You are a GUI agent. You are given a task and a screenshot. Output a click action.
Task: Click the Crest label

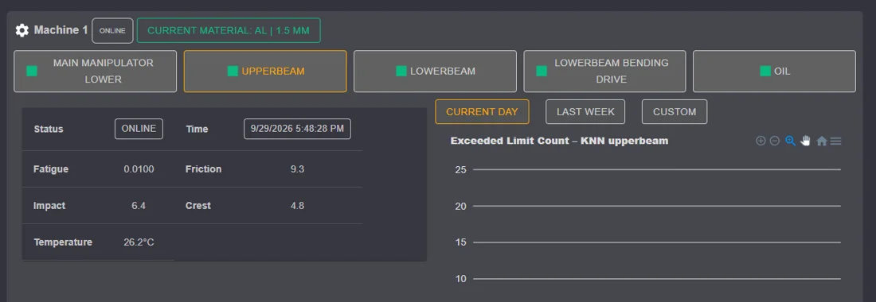click(198, 206)
